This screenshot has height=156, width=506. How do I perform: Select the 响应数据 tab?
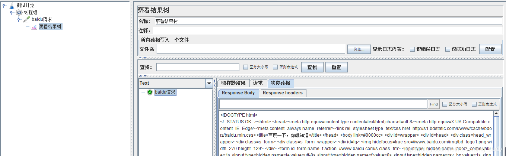click(x=280, y=83)
